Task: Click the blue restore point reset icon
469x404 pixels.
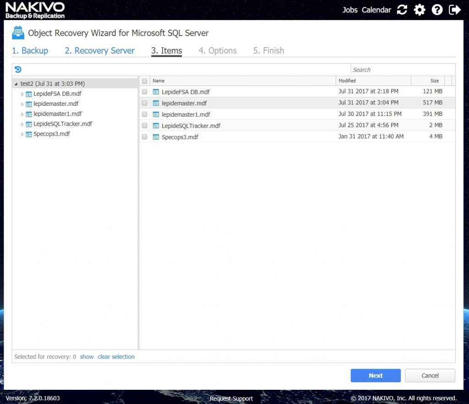Action: tap(17, 69)
